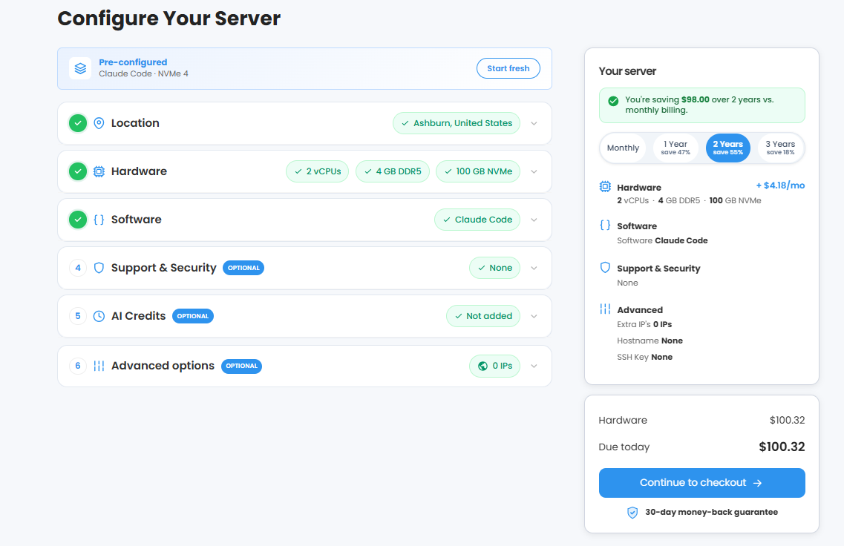Click the Your server heading
Screen dimensions: 844x546
pyautogui.click(x=627, y=71)
